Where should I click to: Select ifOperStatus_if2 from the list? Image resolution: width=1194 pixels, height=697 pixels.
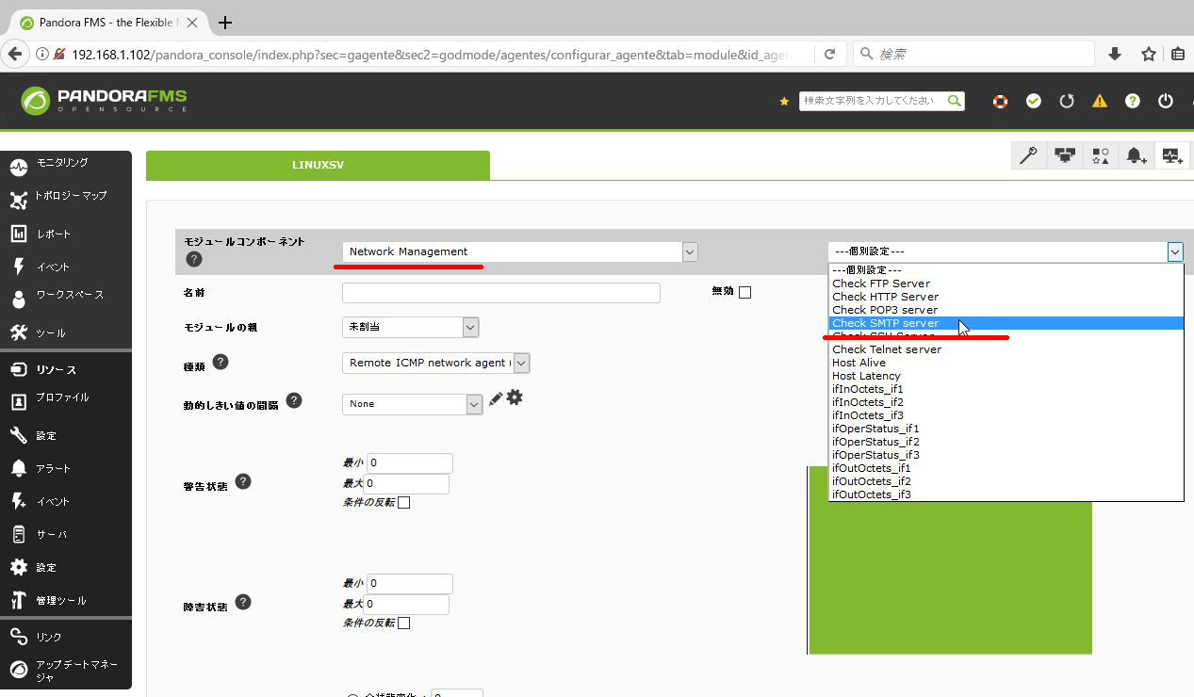pyautogui.click(x=1006, y=442)
